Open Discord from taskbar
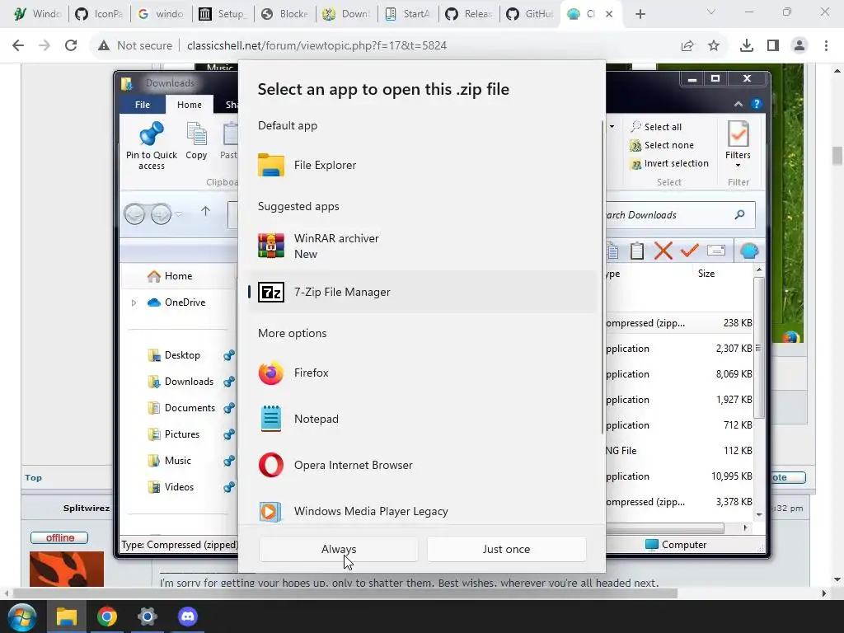The image size is (844, 633). pyautogui.click(x=187, y=617)
